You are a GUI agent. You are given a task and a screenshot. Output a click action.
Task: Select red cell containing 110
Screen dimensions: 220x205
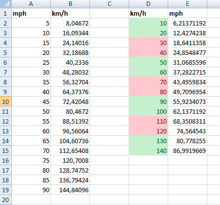tap(149, 121)
